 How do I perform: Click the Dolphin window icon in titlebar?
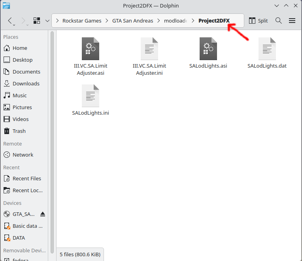pyautogui.click(x=6, y=6)
